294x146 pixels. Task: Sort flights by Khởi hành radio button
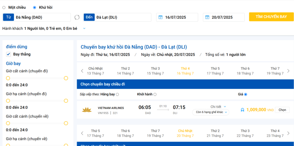click(155, 95)
